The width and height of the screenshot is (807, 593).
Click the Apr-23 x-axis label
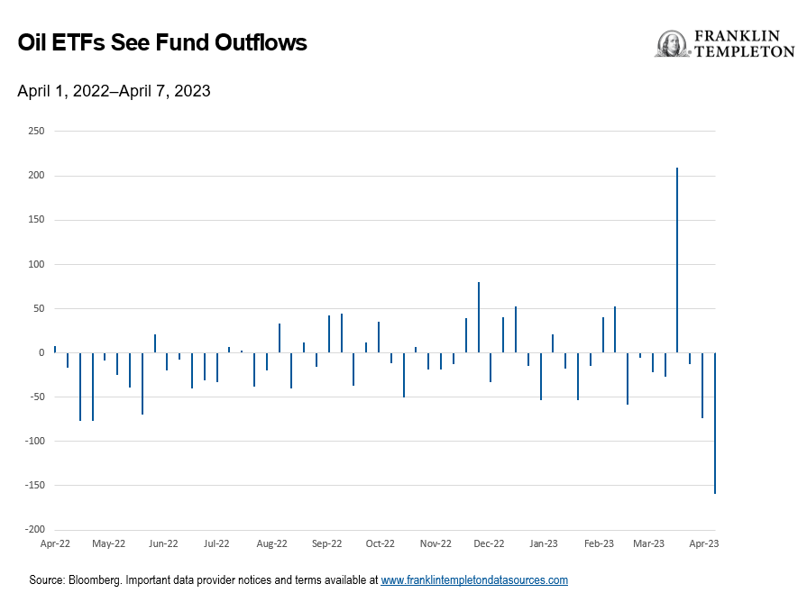pyautogui.click(x=704, y=543)
